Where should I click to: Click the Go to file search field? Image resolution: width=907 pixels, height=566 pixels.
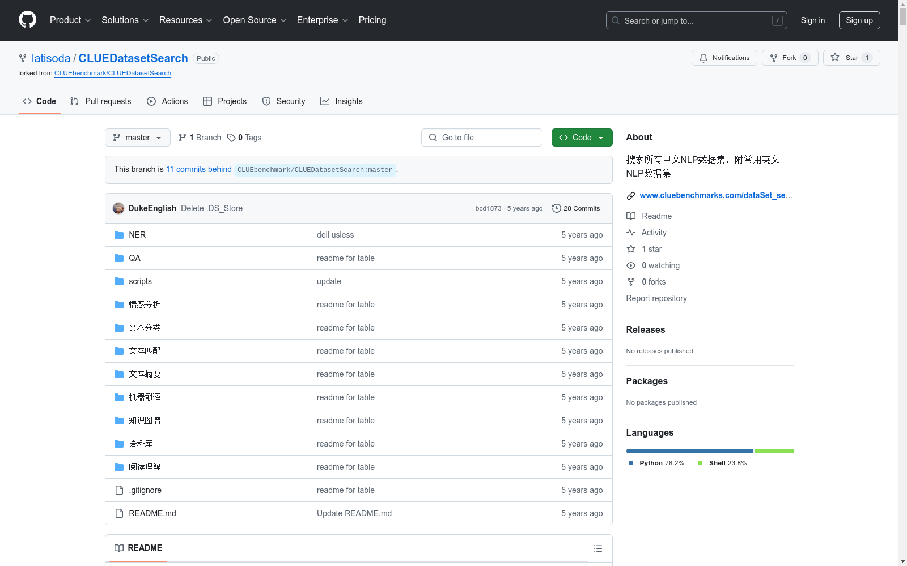[x=482, y=138]
